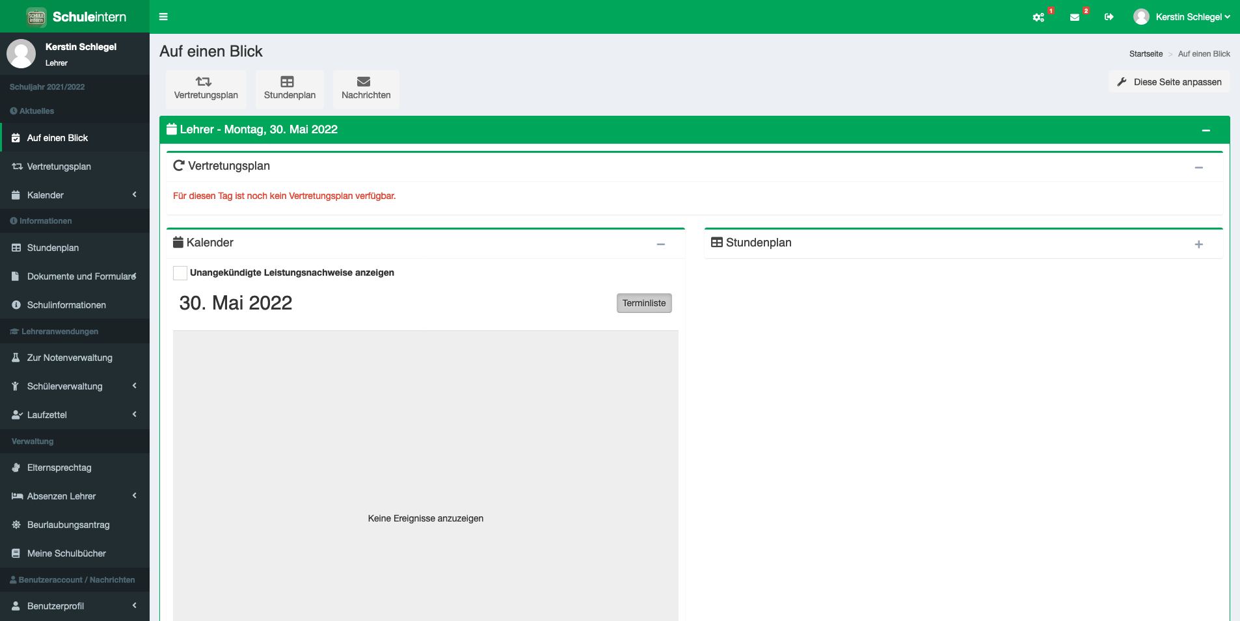Screen dimensions: 1240x621
Task: Click Schuljahr 2021/2022 label
Action: pos(47,86)
